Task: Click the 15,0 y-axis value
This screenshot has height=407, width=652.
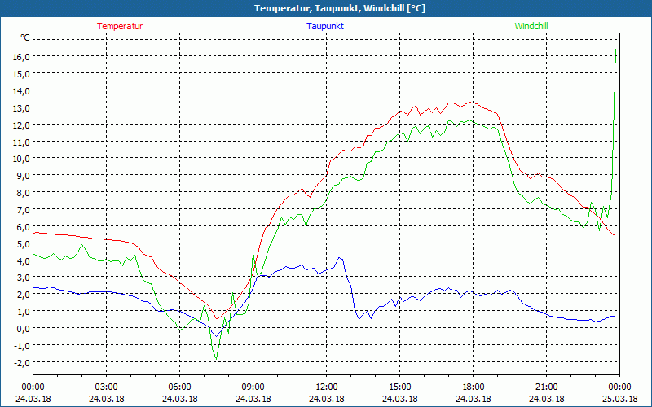Action: (x=21, y=74)
